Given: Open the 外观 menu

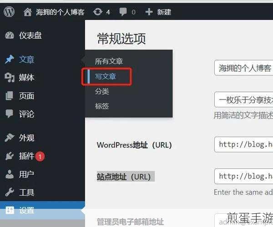Looking at the screenshot, I should coord(26,138).
